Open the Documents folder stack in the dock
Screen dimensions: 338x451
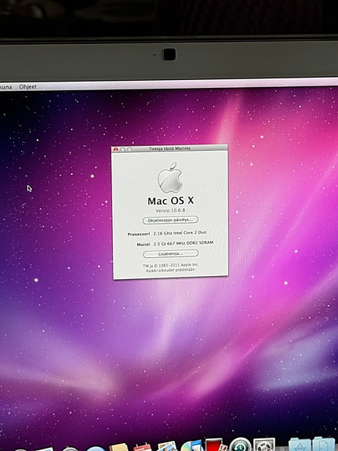pos(324,444)
